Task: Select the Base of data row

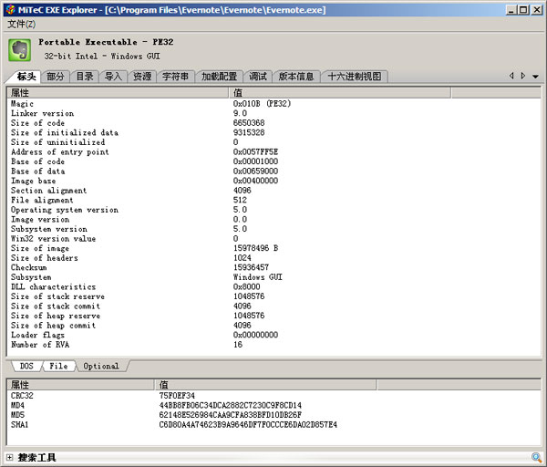Action: tap(273, 171)
